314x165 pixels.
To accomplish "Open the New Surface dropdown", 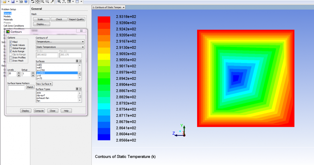I will [x=44, y=84].
